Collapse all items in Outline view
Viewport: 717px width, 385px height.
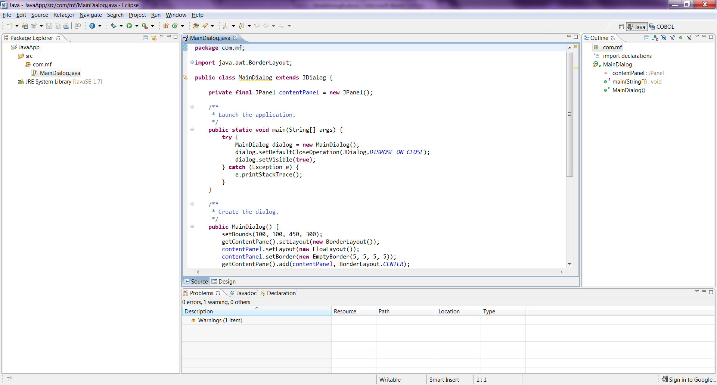pos(646,38)
